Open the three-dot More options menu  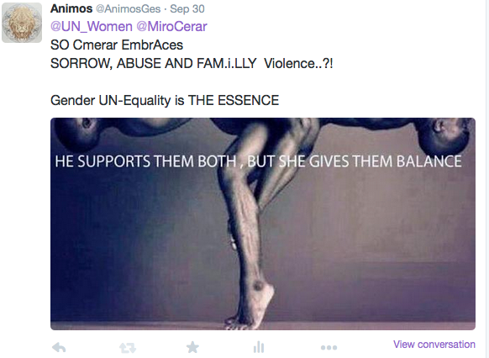[329, 347]
